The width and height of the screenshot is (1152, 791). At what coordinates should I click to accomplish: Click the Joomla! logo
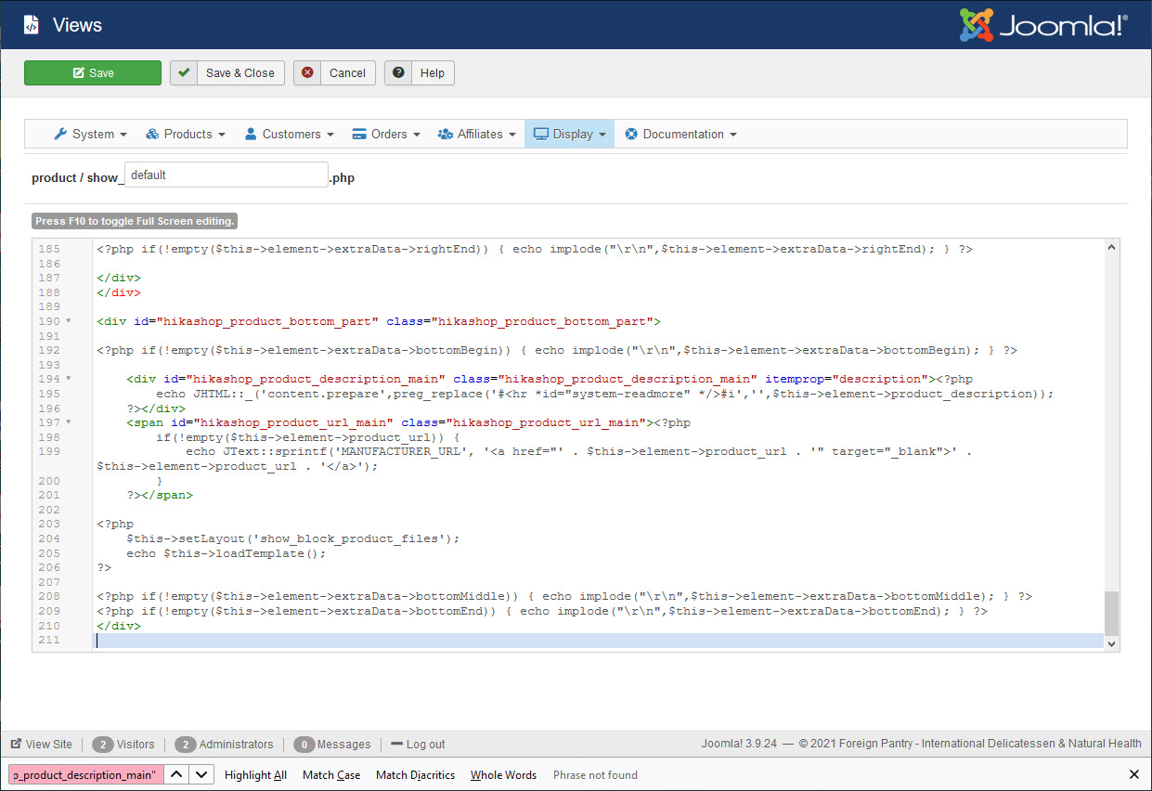tap(1043, 25)
